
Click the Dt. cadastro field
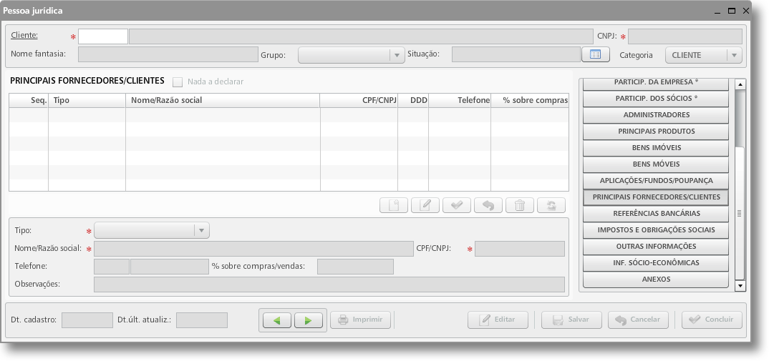[x=87, y=320]
